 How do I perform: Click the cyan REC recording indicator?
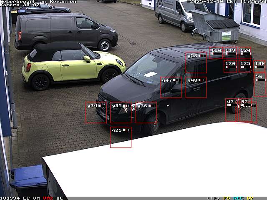click(238, 198)
